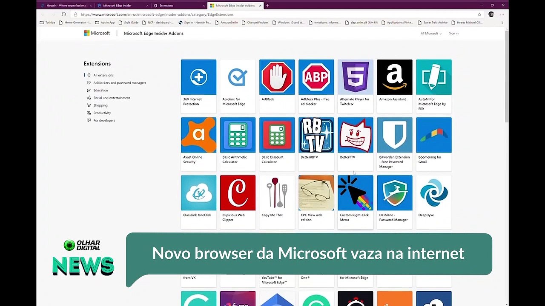Click the Microsoft logo
Image resolution: width=545 pixels, height=306 pixels.
pos(97,33)
